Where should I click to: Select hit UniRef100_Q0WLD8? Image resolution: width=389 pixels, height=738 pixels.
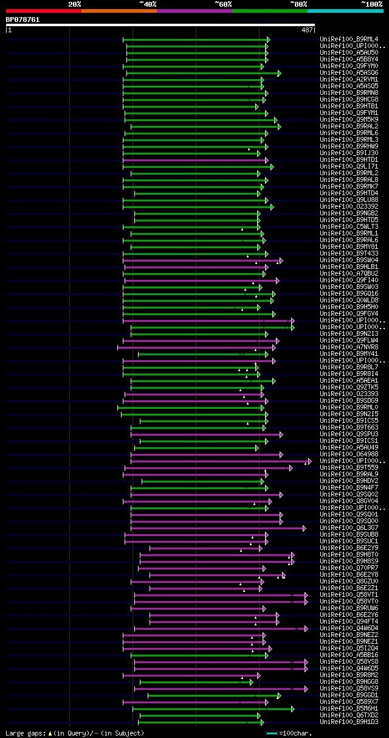coord(349,301)
